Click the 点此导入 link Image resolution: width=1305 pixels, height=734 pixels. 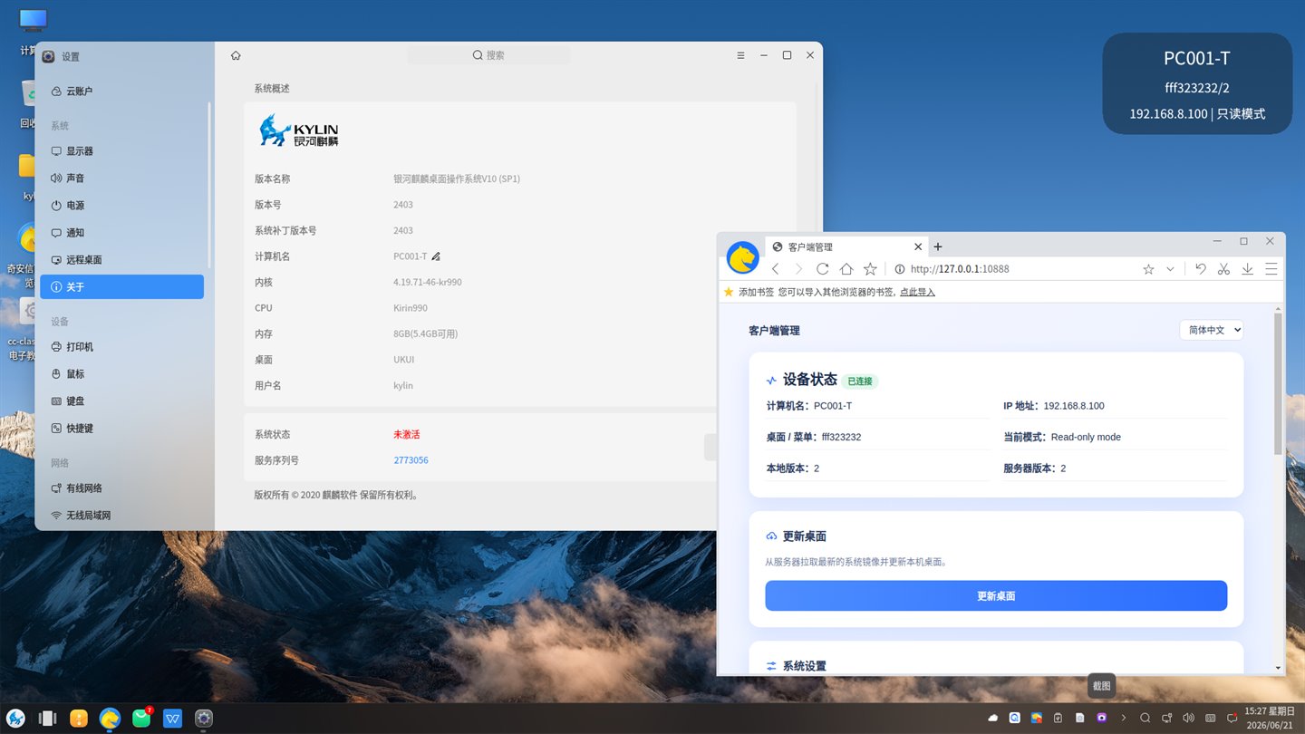pos(917,293)
